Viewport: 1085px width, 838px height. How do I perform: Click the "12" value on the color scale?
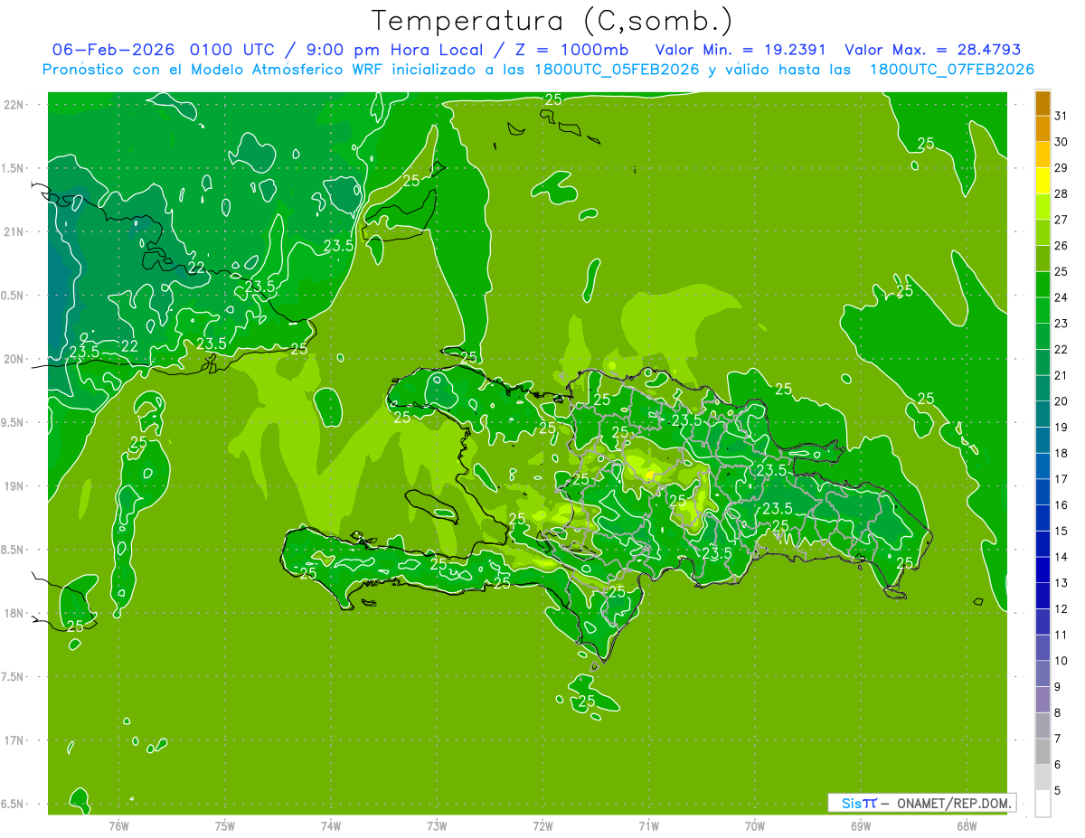pyautogui.click(x=1061, y=608)
